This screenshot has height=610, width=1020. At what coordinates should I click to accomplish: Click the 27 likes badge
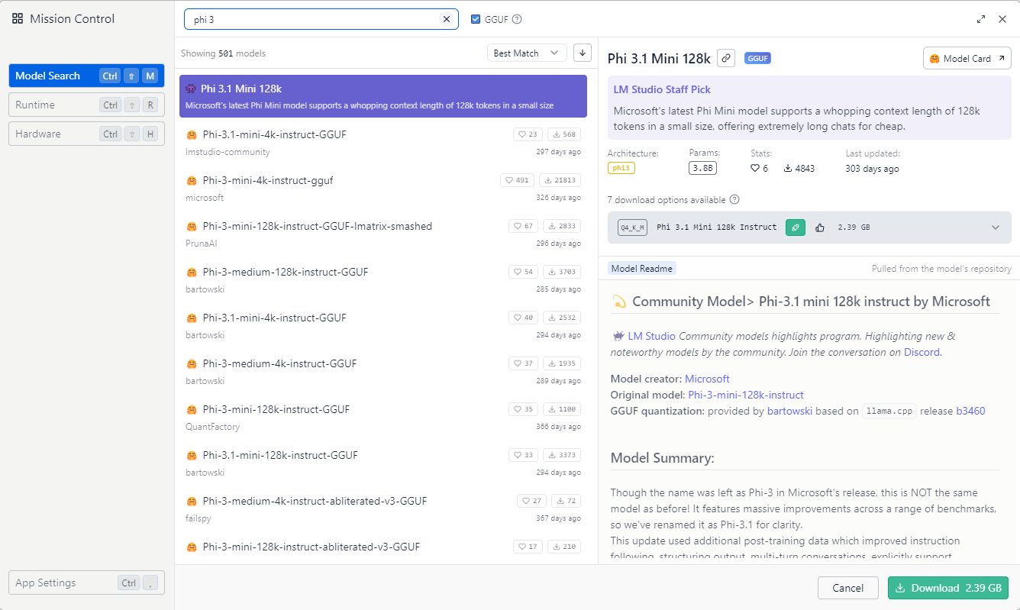coord(531,501)
